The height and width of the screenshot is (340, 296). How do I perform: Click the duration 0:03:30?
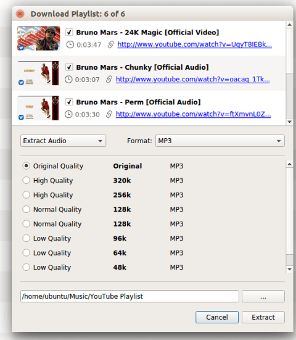pos(87,115)
